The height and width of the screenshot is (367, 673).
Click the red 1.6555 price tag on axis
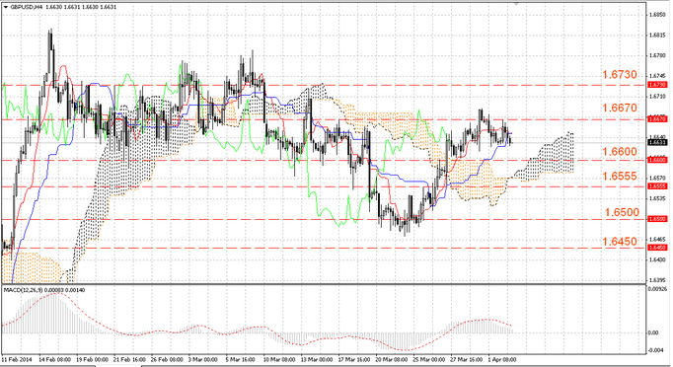click(657, 186)
